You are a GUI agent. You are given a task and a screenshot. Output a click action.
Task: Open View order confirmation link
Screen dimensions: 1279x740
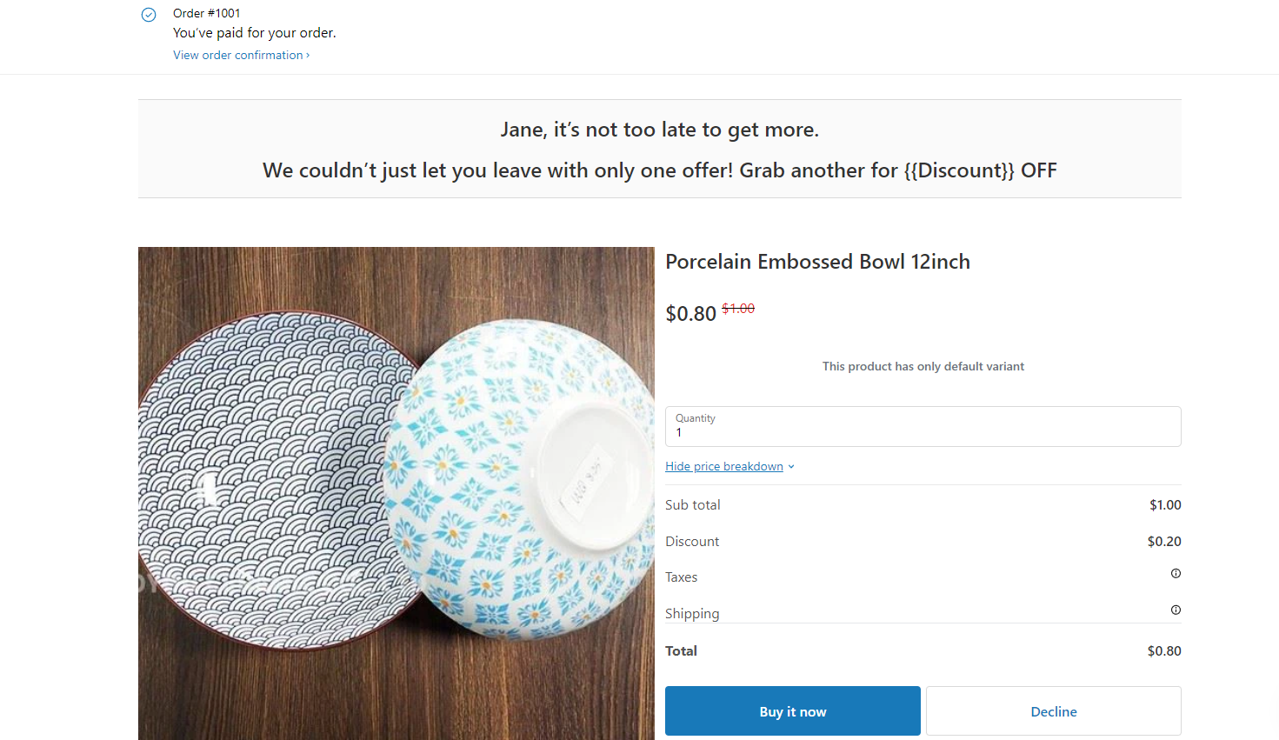click(237, 55)
